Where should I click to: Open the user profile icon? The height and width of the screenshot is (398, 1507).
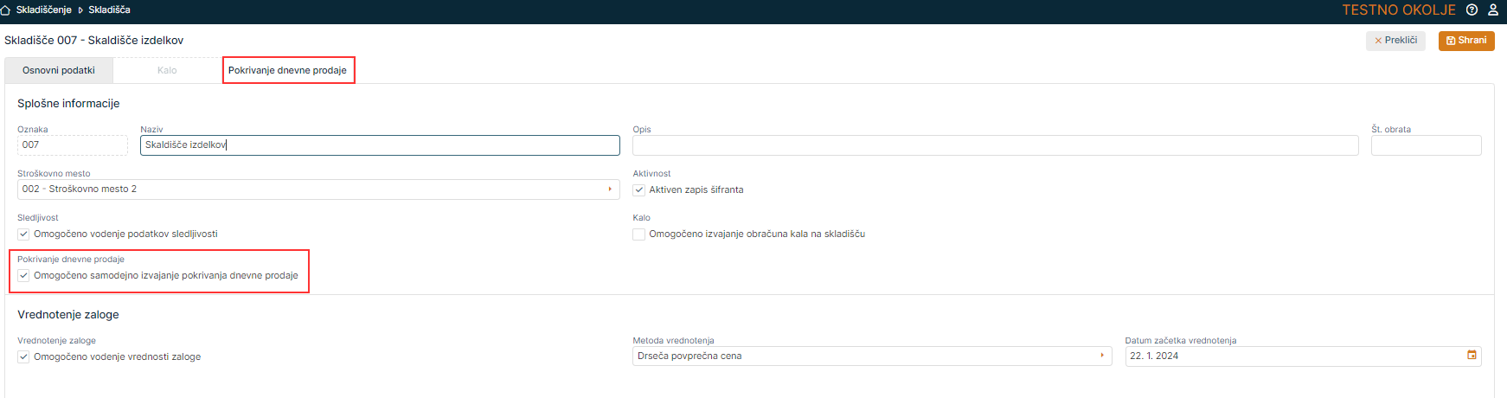(x=1493, y=10)
